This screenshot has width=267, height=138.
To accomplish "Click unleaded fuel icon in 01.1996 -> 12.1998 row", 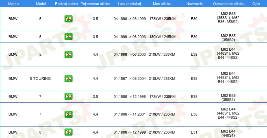I will [x=68, y=96].
